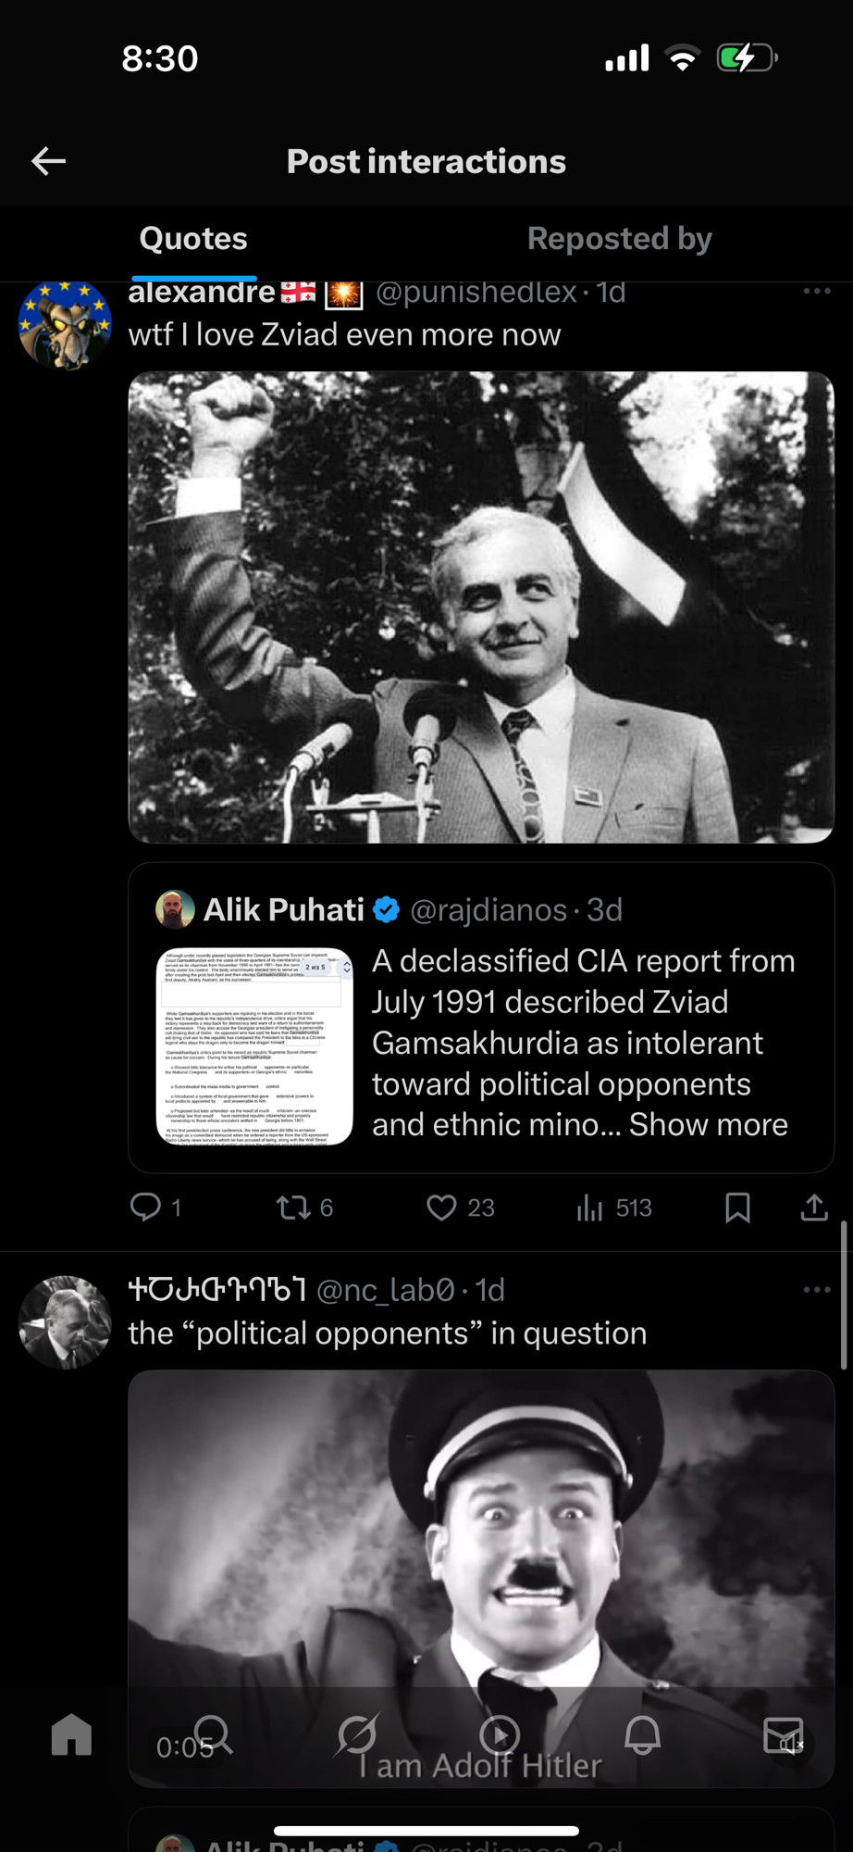Viewport: 853px width, 1852px height.
Task: View the CIA document thumbnail image
Action: [x=254, y=1045]
